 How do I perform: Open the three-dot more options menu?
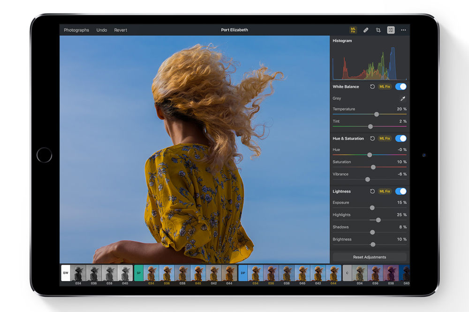coord(403,30)
